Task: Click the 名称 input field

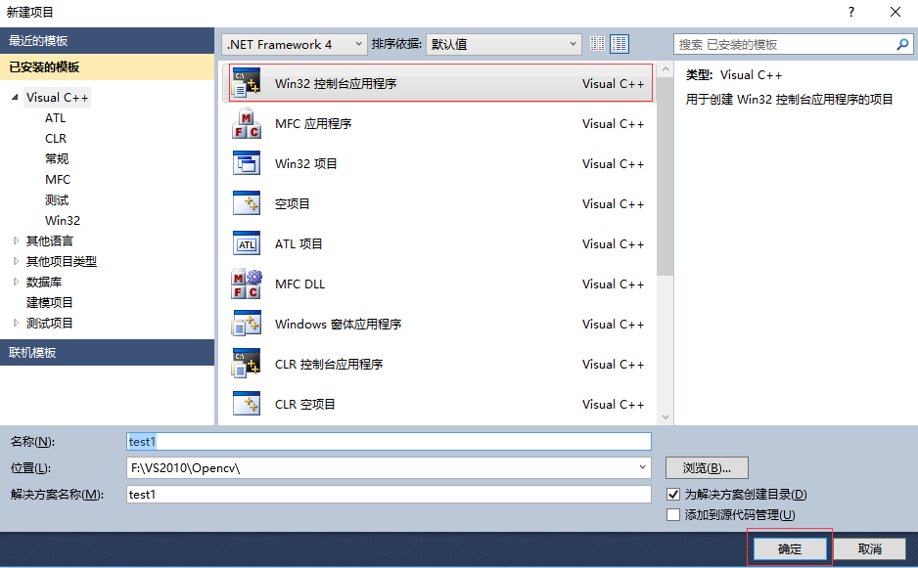Action: [x=389, y=441]
